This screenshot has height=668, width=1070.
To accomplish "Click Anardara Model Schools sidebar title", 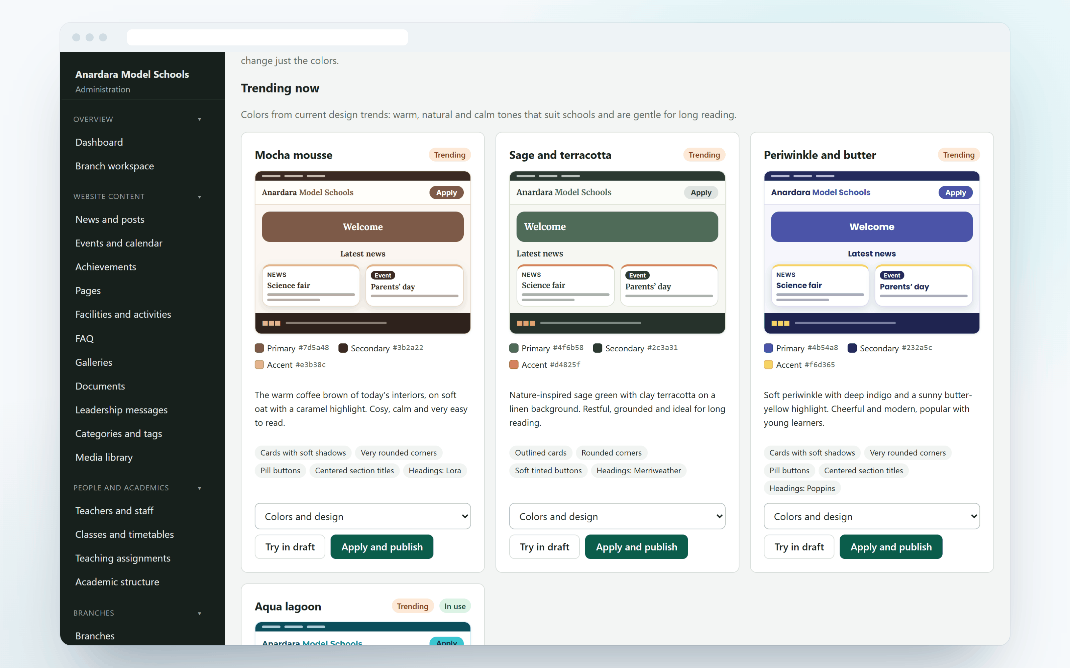I will click(x=132, y=74).
